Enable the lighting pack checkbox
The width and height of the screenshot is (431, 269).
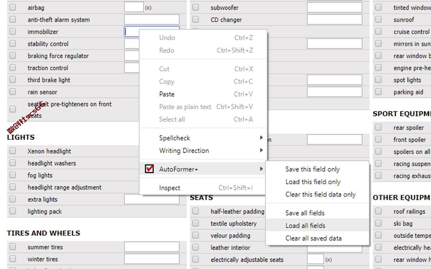point(12,211)
